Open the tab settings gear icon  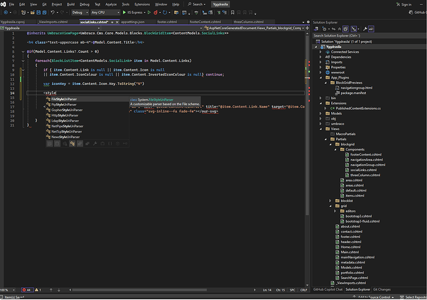tap(308, 22)
